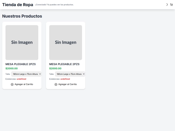Screen dimensions: 175x131
Task: Click the $2000.00 price in the left card
Action: point(12,68)
